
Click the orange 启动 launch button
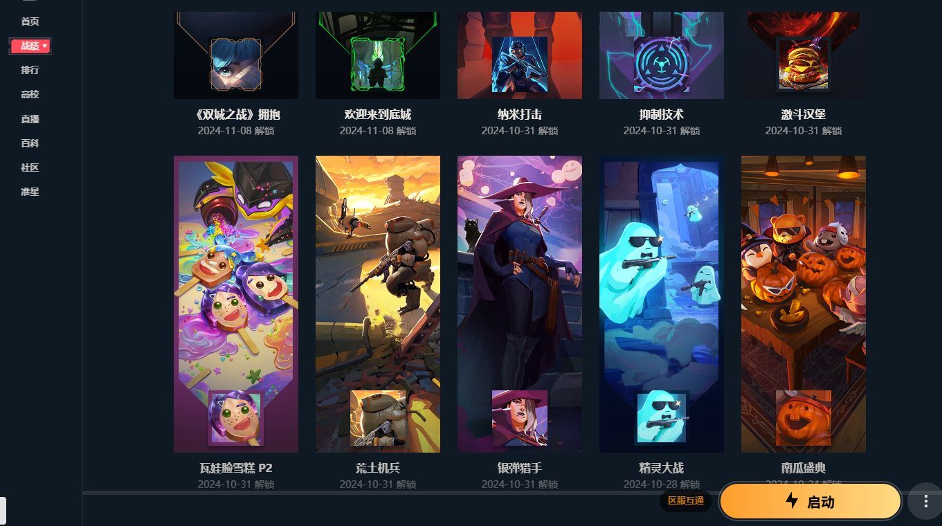click(x=810, y=502)
